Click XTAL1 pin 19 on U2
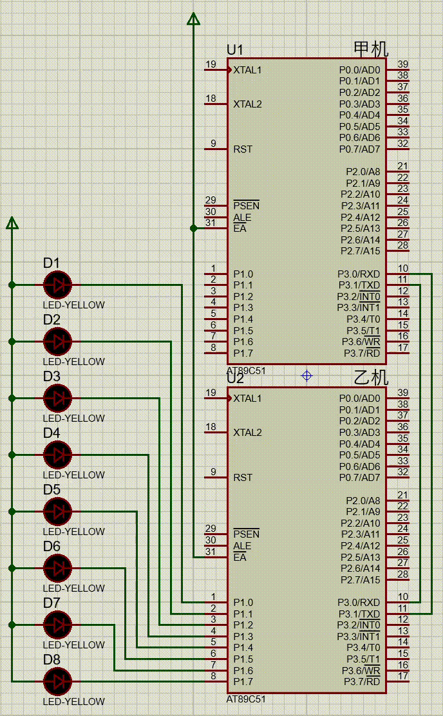The height and width of the screenshot is (716, 443). [x=216, y=398]
